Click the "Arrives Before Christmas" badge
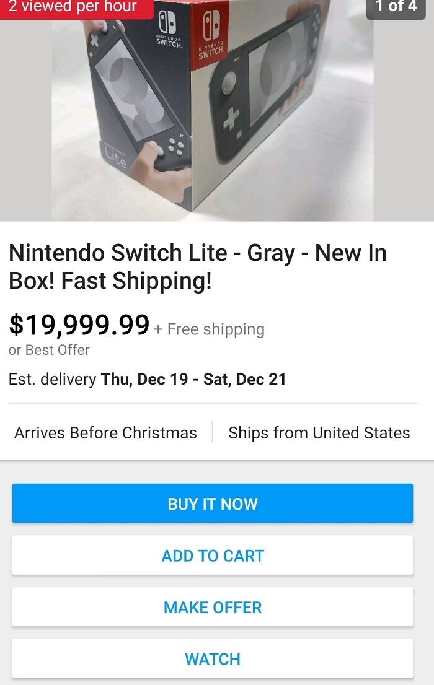Image resolution: width=434 pixels, height=685 pixels. point(105,432)
